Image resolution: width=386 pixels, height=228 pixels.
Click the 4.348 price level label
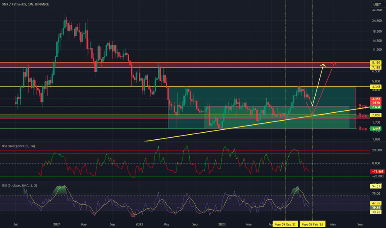[376, 87]
